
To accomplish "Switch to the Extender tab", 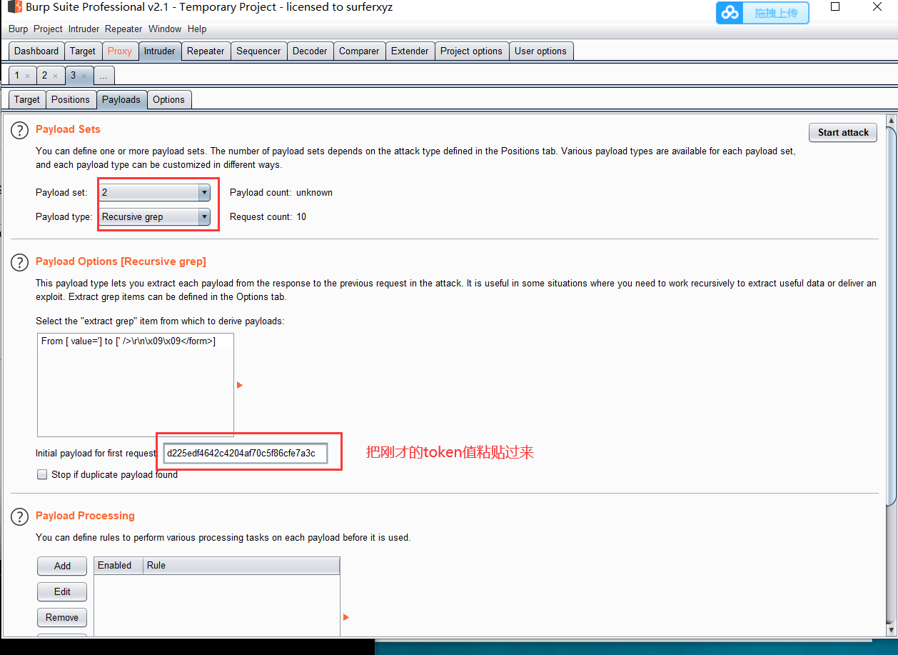I will (410, 51).
